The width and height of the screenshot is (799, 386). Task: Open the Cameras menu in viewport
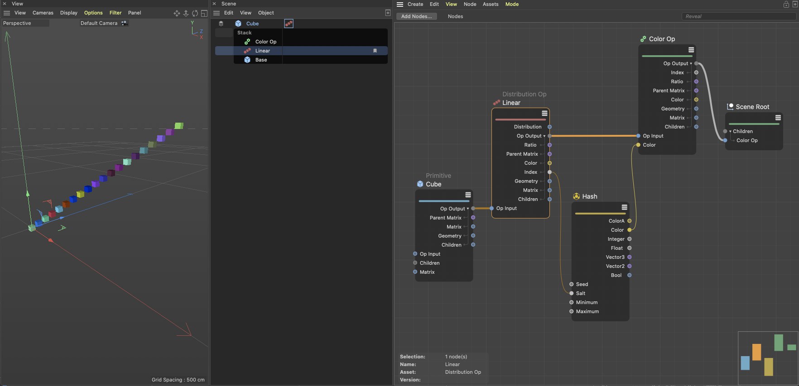43,13
